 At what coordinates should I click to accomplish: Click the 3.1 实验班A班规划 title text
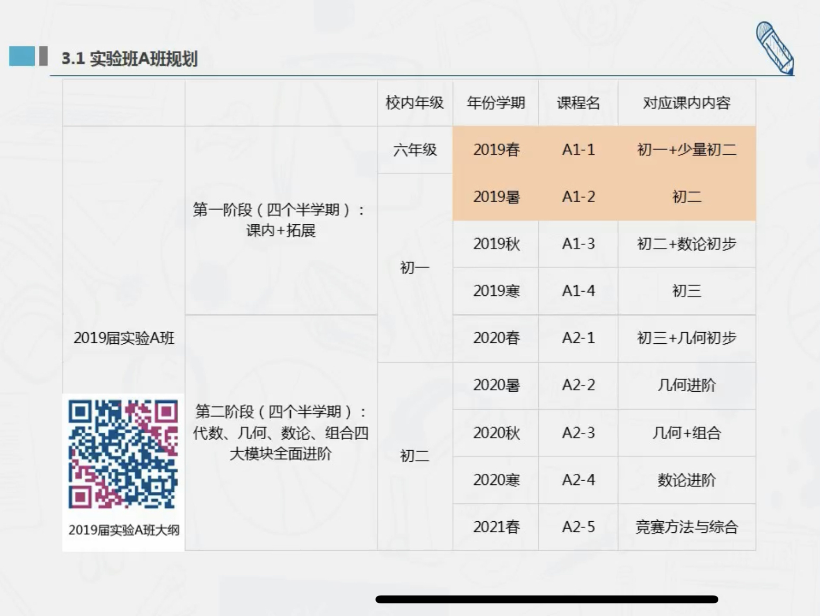coord(133,59)
